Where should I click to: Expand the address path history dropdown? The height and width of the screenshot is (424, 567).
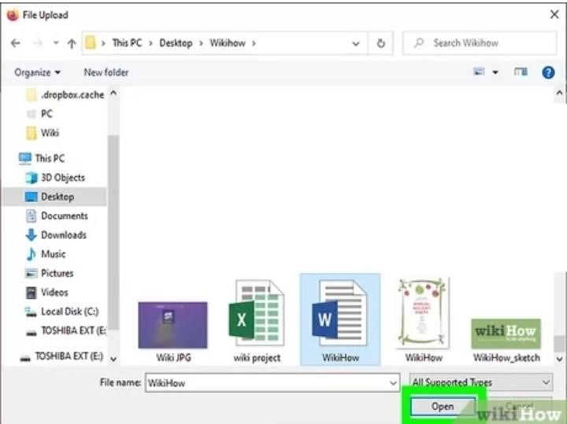(x=356, y=43)
